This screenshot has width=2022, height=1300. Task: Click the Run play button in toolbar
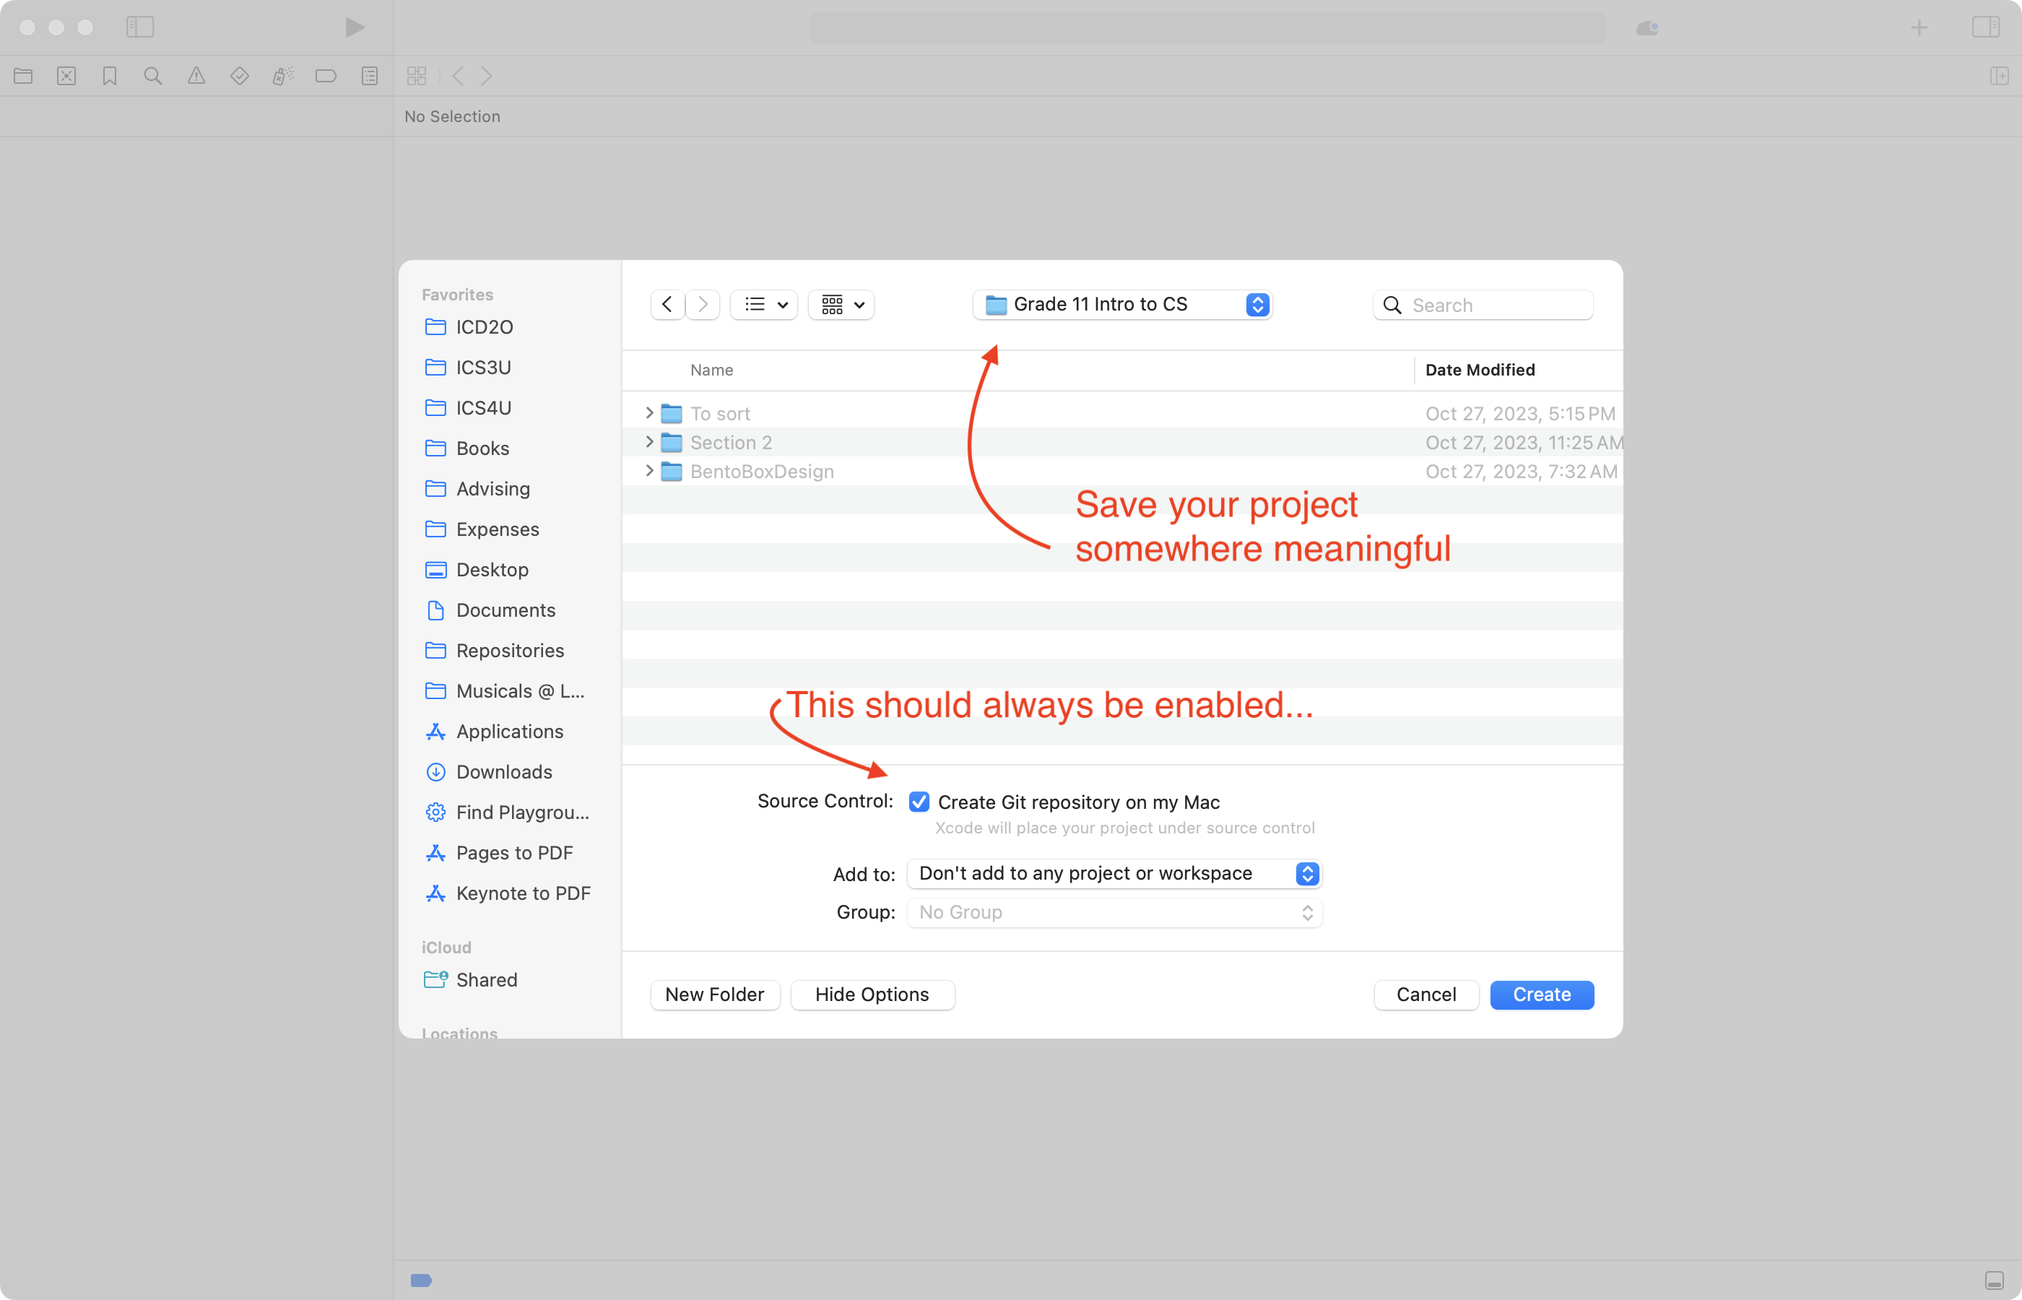click(355, 27)
